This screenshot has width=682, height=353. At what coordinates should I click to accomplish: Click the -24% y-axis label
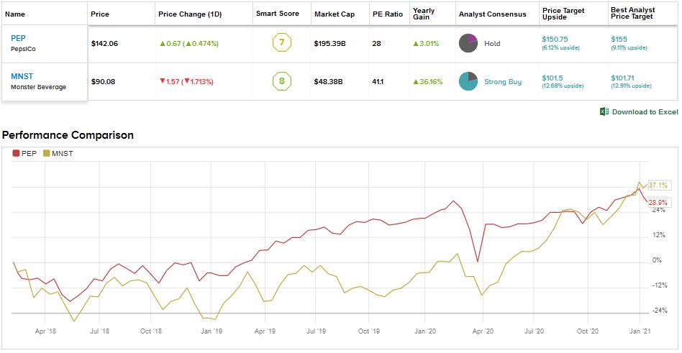tap(658, 311)
